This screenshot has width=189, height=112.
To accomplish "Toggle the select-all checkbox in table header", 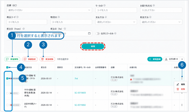I will click(7, 67).
